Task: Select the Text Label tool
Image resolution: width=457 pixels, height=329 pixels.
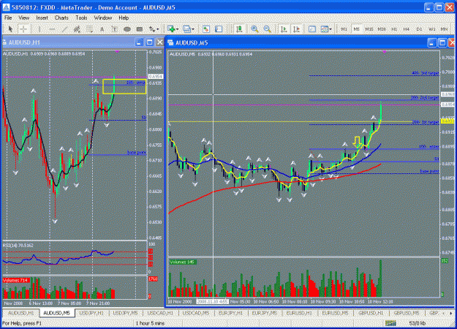Action: pos(115,29)
